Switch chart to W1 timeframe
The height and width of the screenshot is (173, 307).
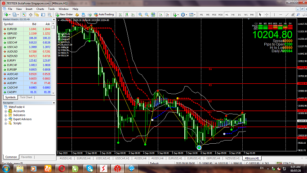246,15
